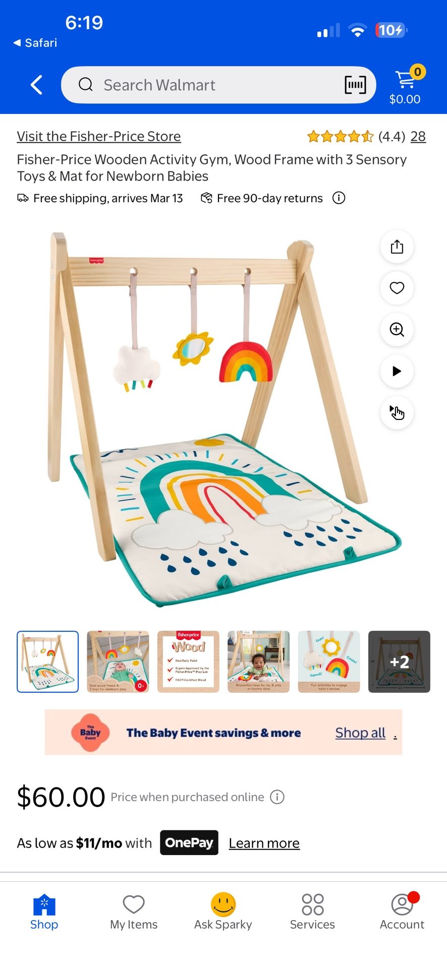Open the barcode scanner icon
The height and width of the screenshot is (968, 447).
[x=355, y=85]
